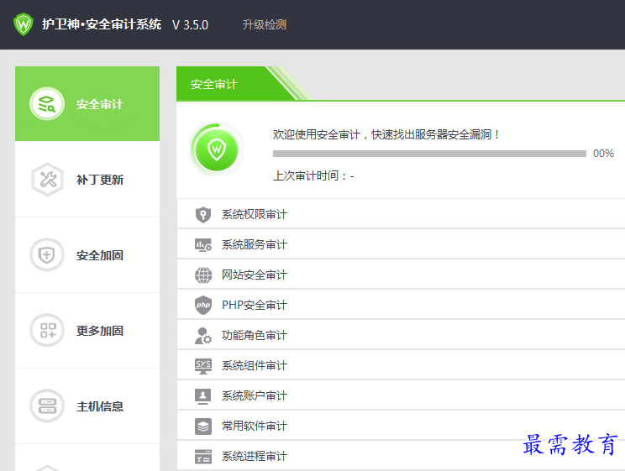Open the 功能角色审计 row
Viewport: 625px width, 471px height.
coord(401,335)
